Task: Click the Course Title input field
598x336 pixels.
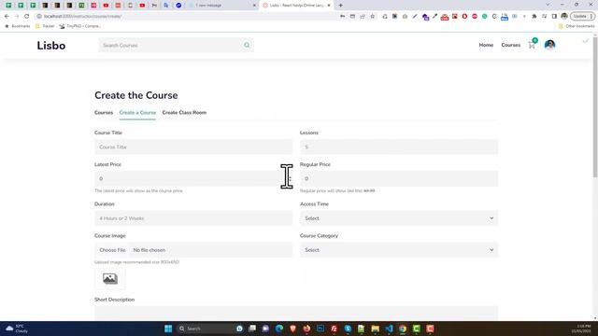Action: tap(193, 147)
